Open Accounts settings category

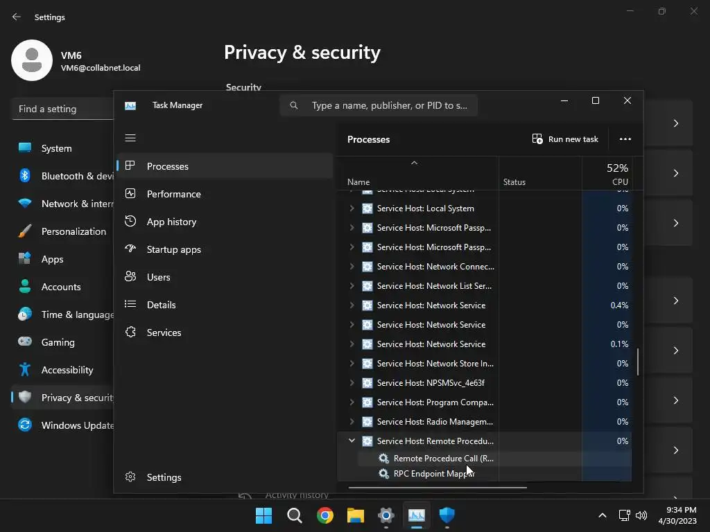(62, 287)
